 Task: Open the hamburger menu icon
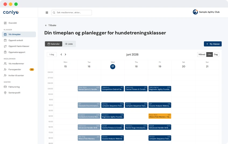pos(47,13)
